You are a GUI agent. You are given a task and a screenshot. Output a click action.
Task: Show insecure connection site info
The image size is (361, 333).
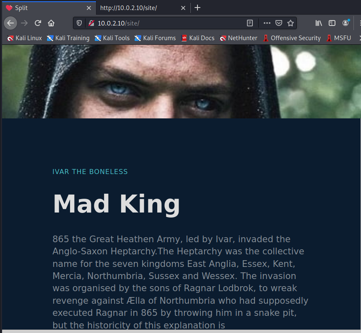coord(91,23)
